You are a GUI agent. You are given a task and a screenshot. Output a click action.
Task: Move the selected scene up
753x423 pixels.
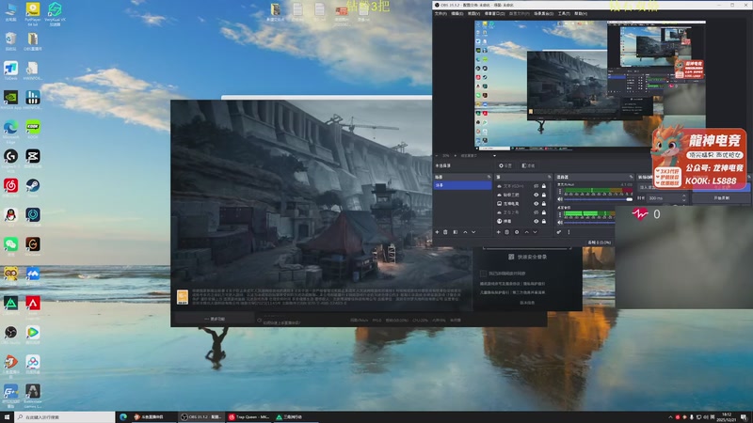465,232
